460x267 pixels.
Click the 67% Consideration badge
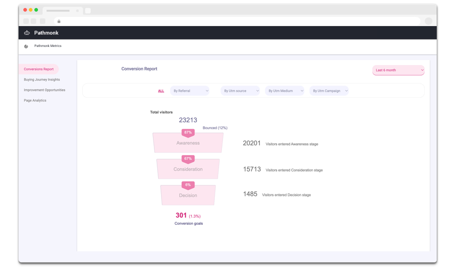click(x=188, y=159)
